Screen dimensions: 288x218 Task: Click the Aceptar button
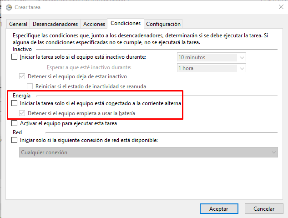pyautogui.click(x=219, y=208)
